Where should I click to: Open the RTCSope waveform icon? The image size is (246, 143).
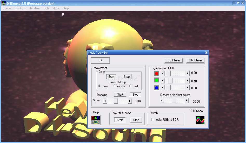[200, 120]
